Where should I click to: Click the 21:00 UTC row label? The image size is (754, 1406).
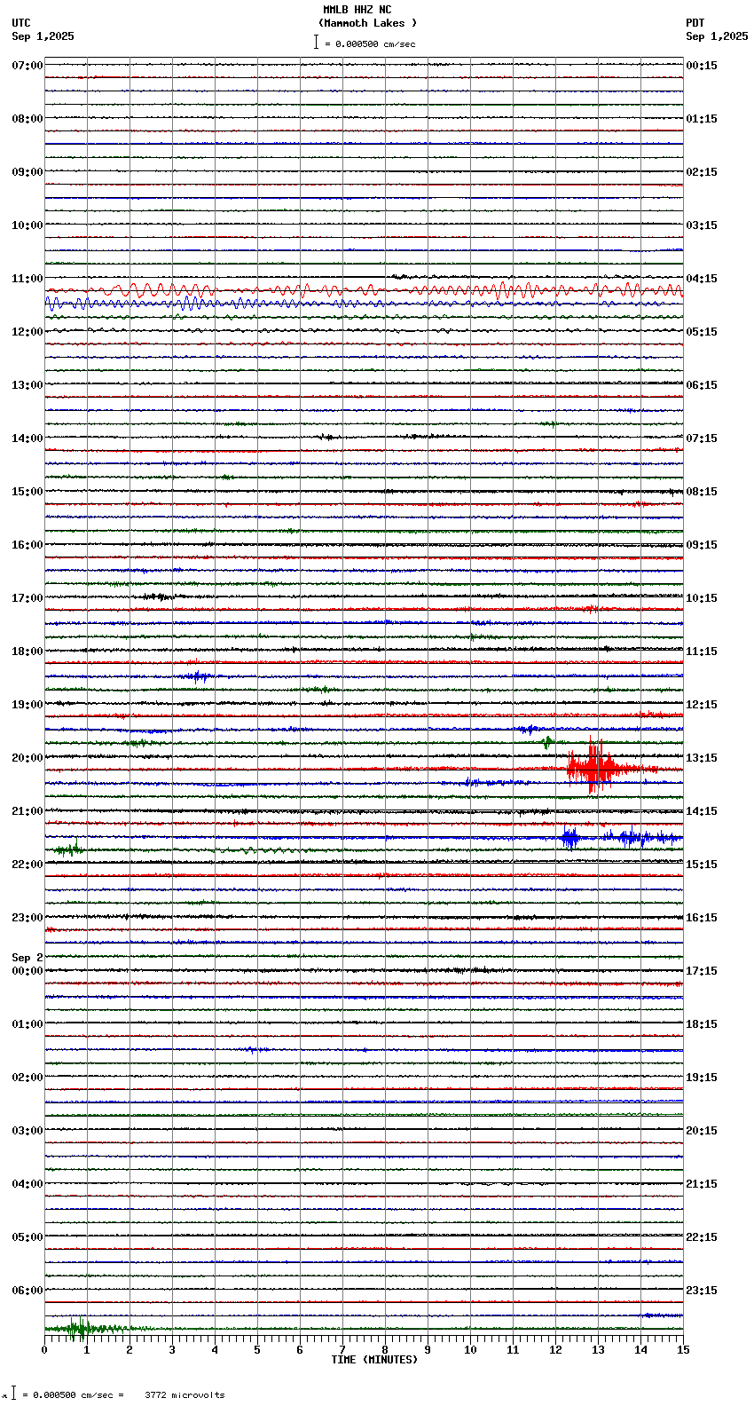click(x=27, y=811)
